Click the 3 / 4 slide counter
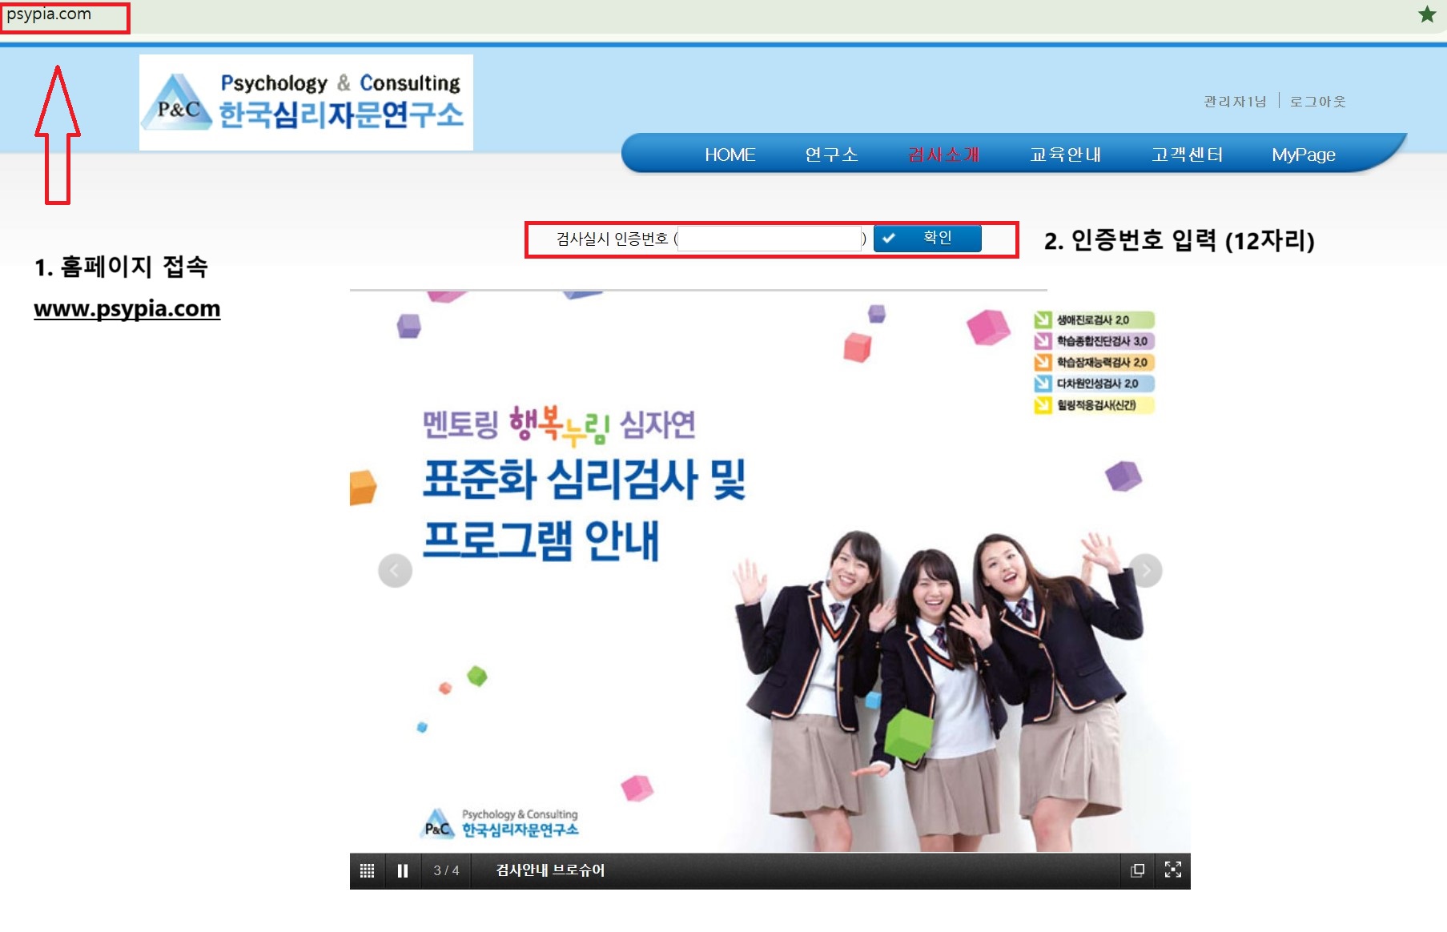 tap(446, 870)
